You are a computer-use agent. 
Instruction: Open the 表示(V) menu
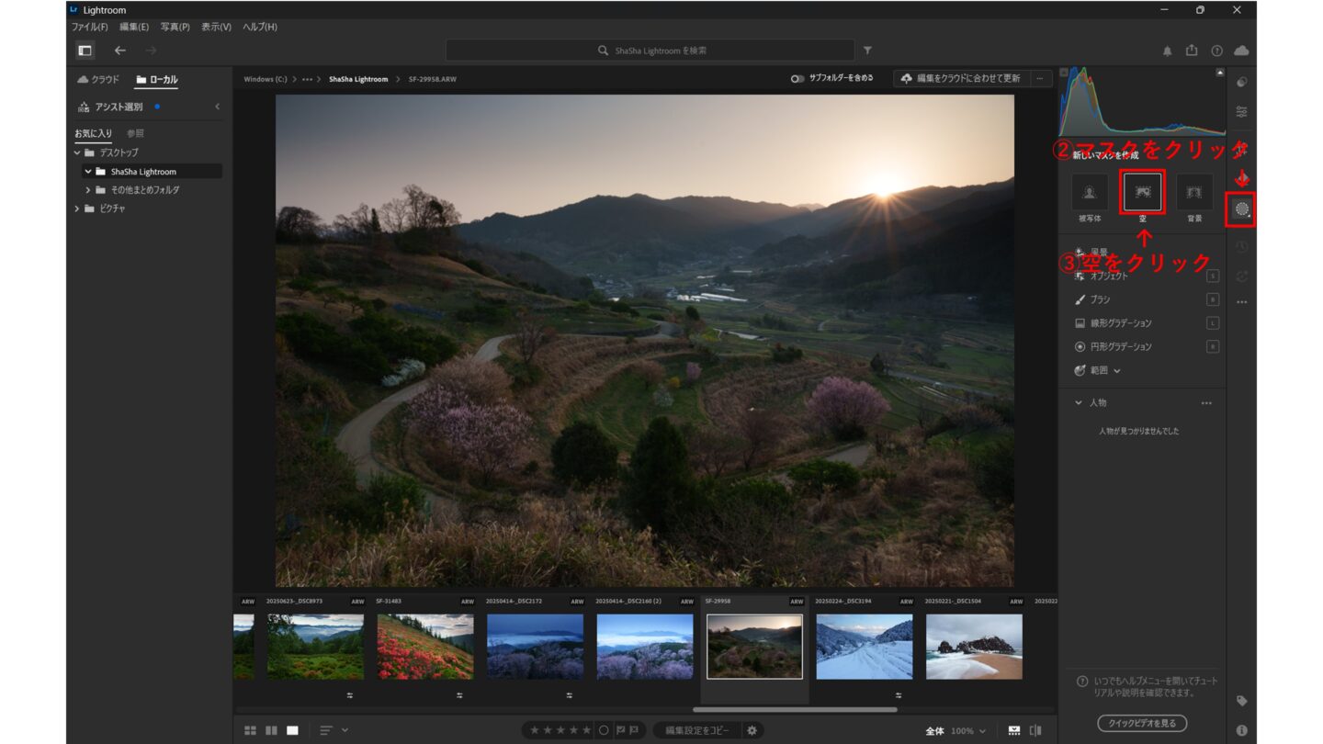[x=216, y=27]
